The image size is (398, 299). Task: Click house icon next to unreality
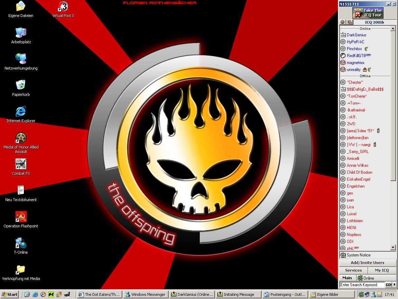click(365, 70)
